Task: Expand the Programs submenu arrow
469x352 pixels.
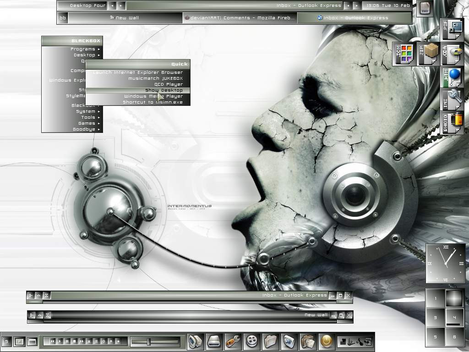Action: click(99, 49)
